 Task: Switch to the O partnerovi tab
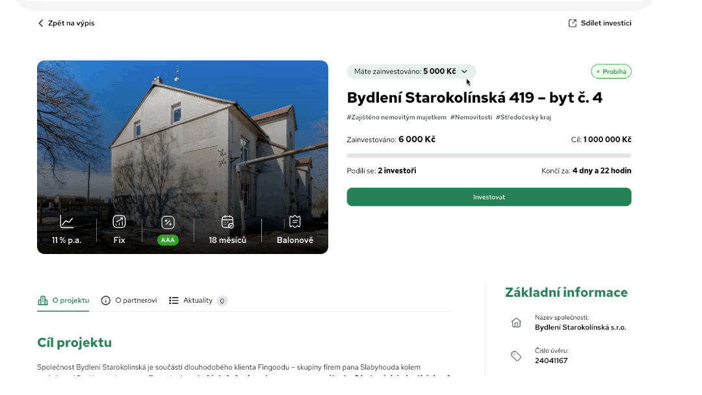tap(129, 301)
